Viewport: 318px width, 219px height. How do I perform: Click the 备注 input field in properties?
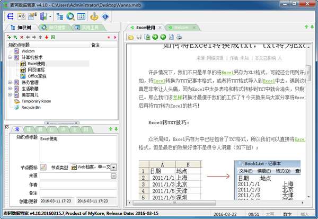pyautogui.click(x=78, y=193)
